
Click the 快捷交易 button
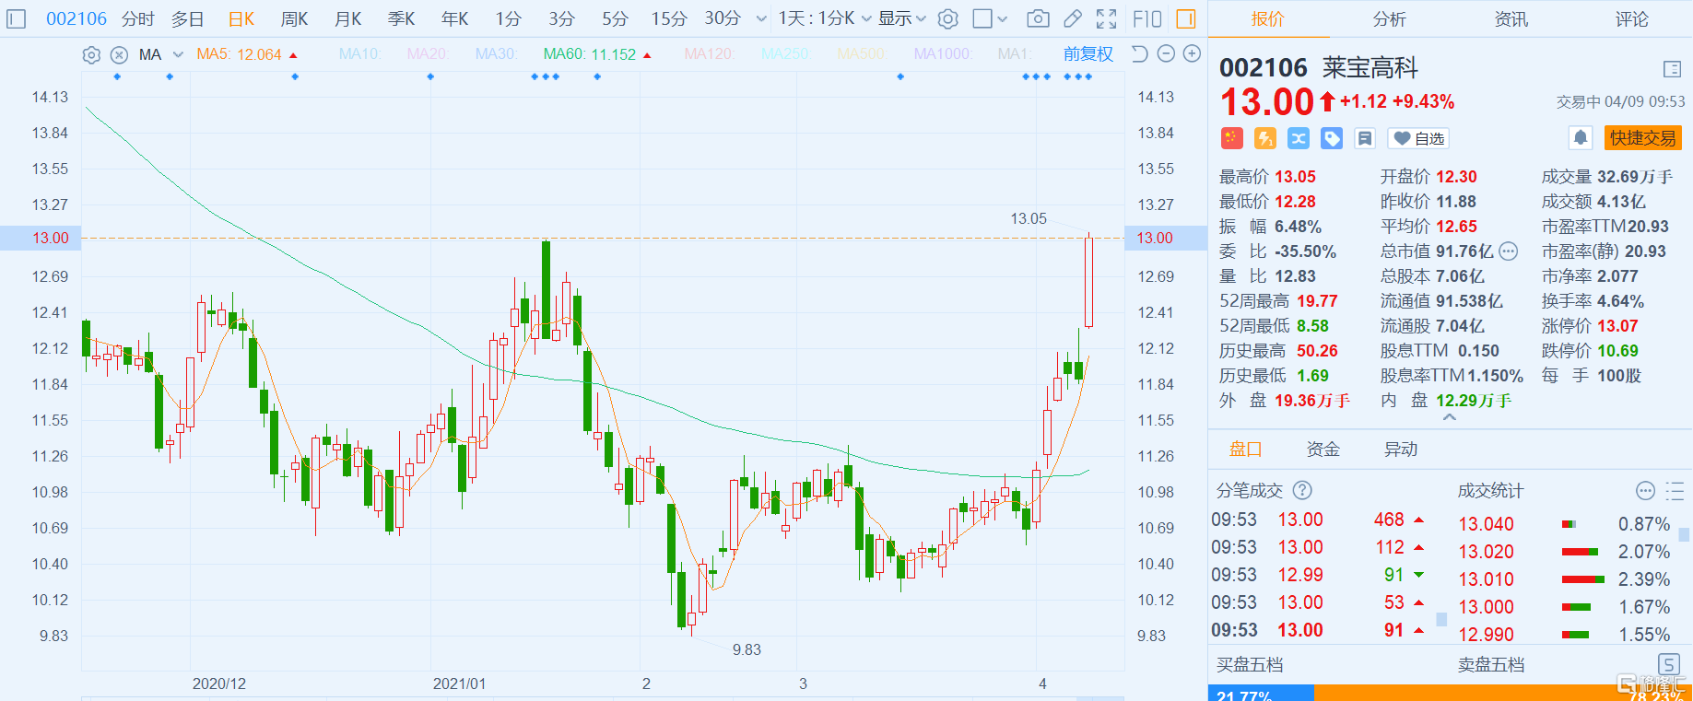tap(1642, 138)
